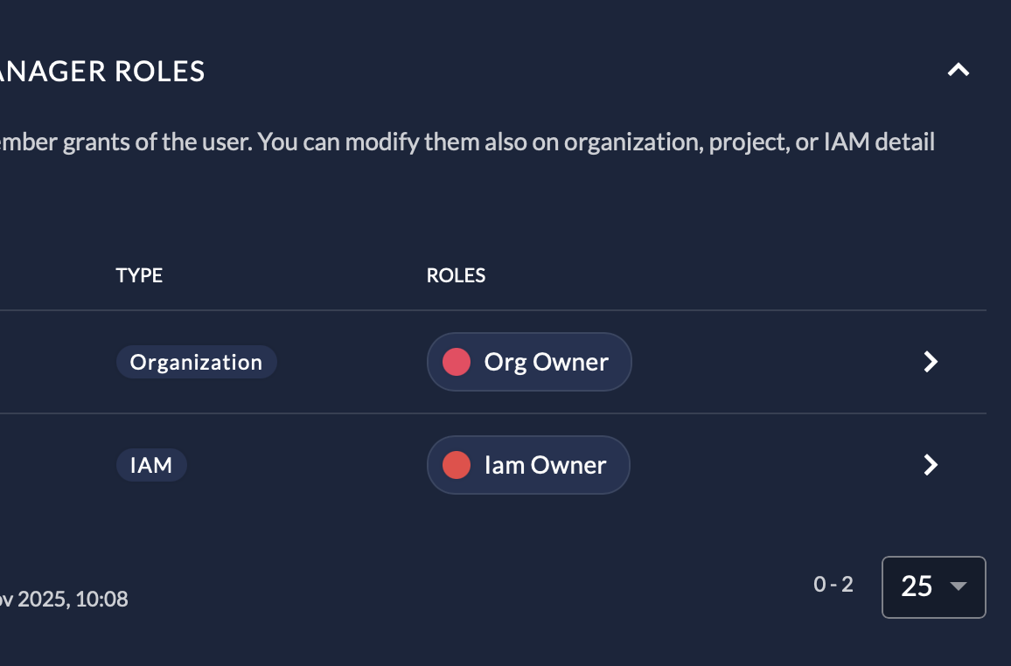The height and width of the screenshot is (666, 1011).
Task: Click the Org Owner label text
Action: (546, 362)
